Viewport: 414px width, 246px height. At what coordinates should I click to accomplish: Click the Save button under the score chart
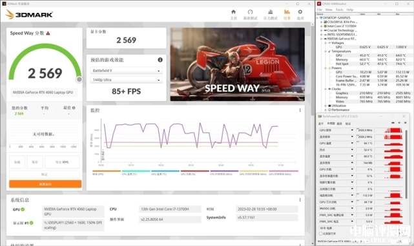point(35,162)
